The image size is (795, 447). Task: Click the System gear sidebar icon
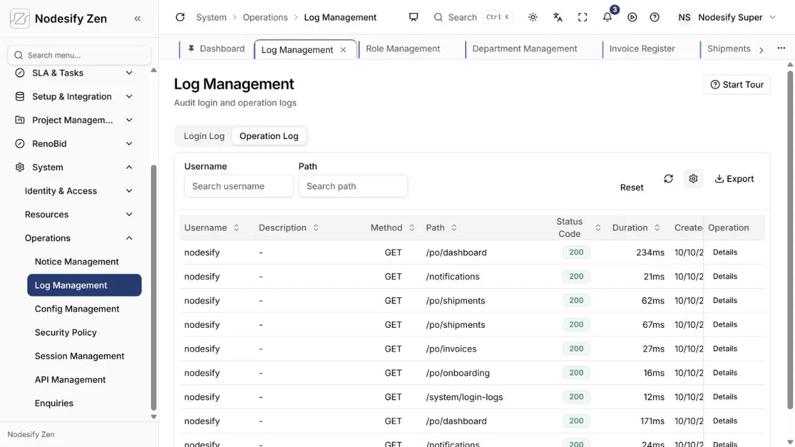point(20,168)
